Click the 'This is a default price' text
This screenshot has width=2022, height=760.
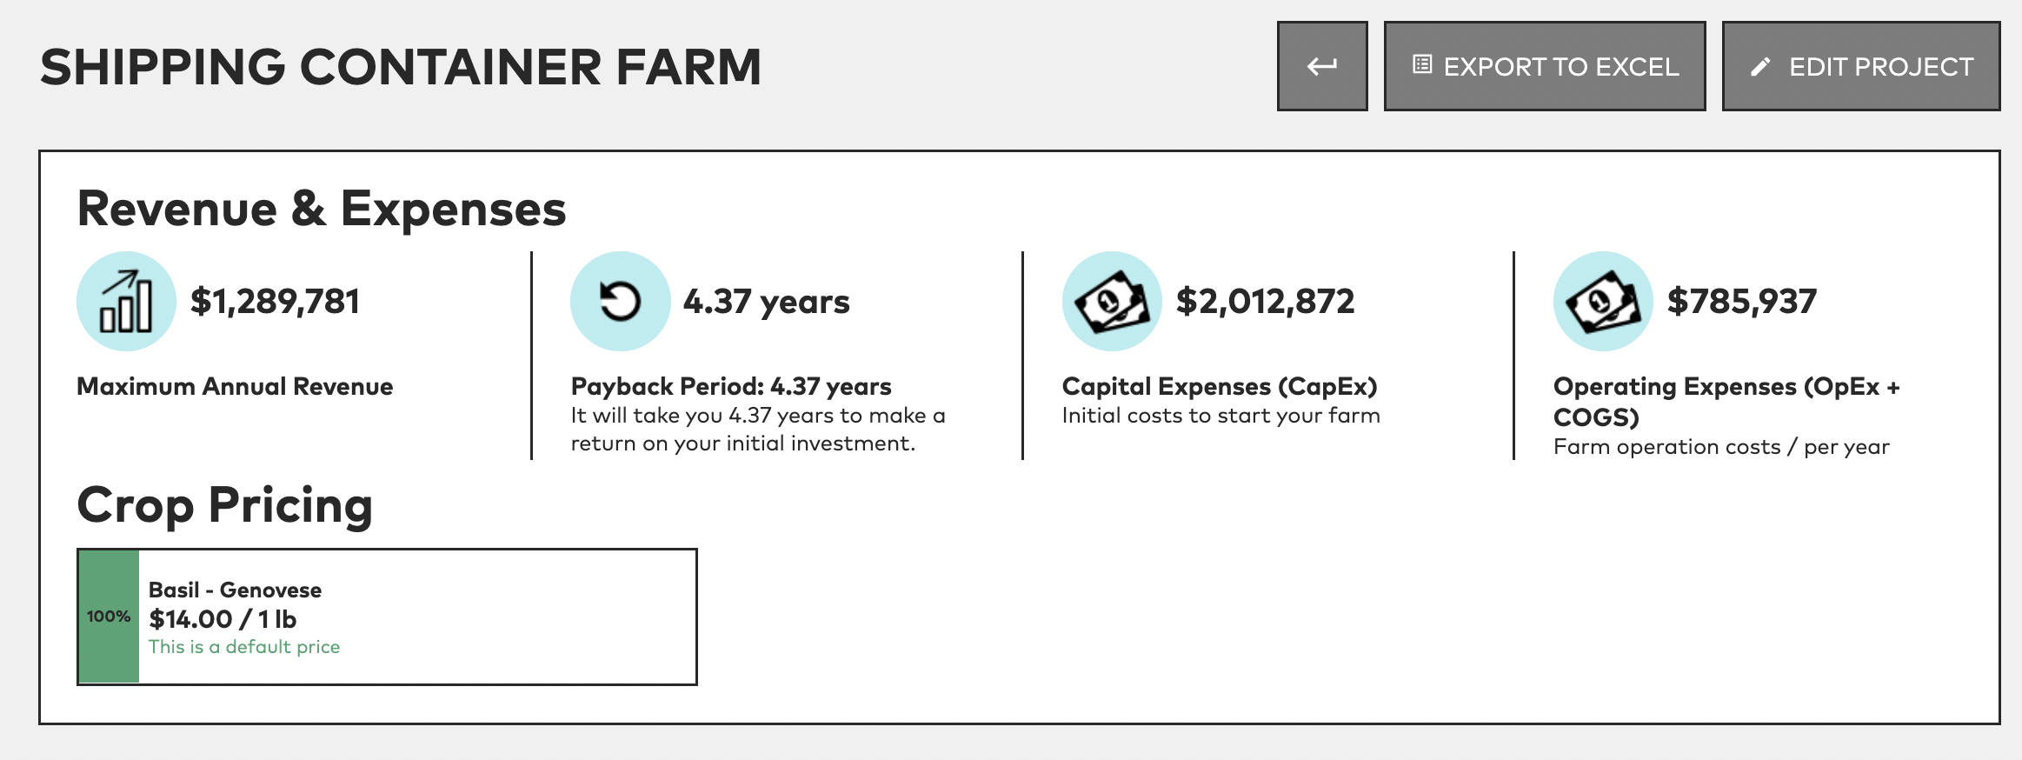point(244,647)
